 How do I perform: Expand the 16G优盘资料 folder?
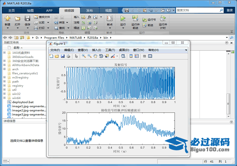click(4, 52)
